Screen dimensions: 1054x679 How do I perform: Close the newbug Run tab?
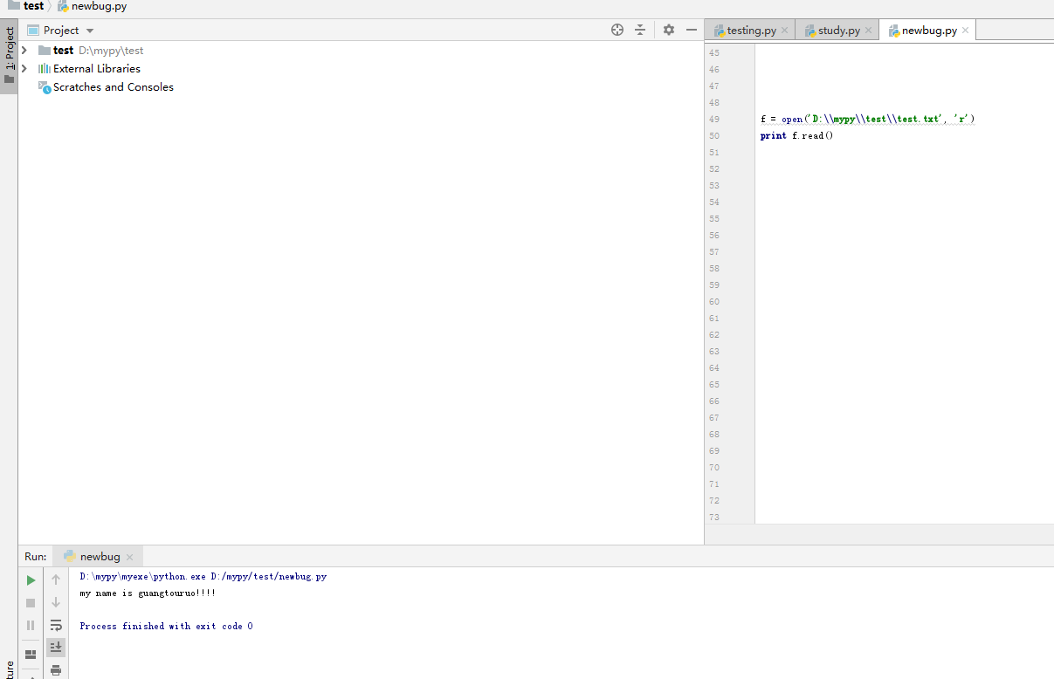click(129, 557)
